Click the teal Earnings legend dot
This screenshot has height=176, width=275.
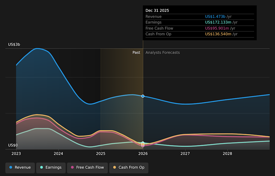[x=42, y=167]
